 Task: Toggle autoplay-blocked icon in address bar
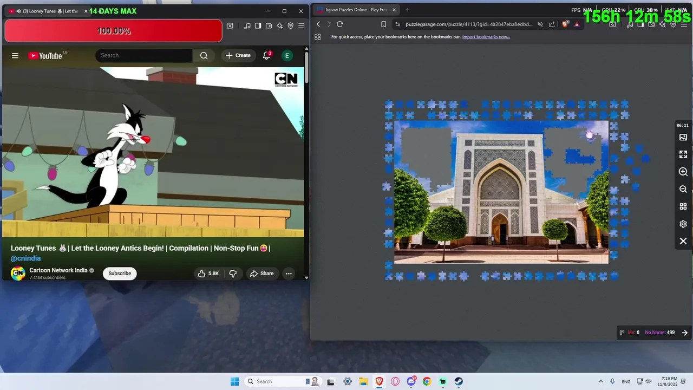(540, 24)
